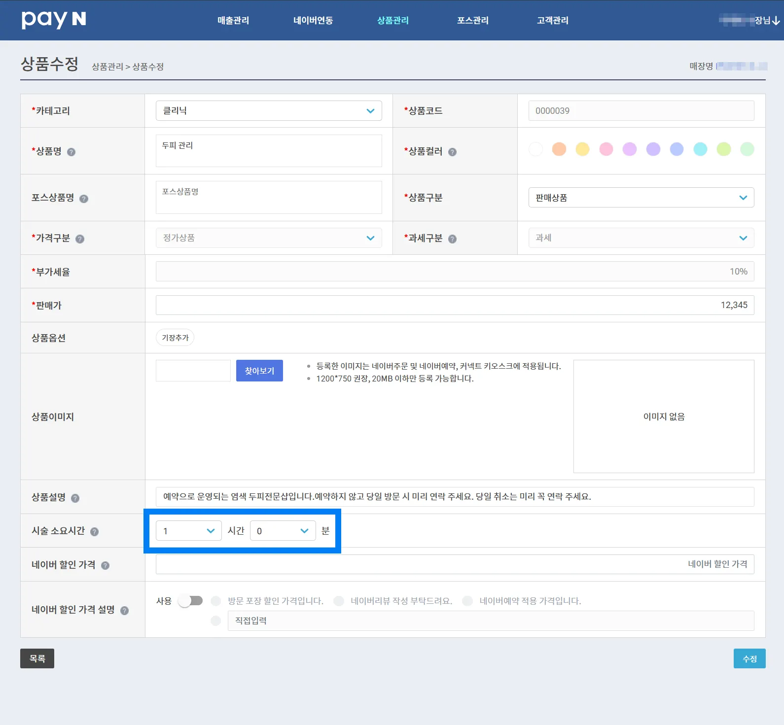Save changes with the 수정 button

click(x=749, y=658)
